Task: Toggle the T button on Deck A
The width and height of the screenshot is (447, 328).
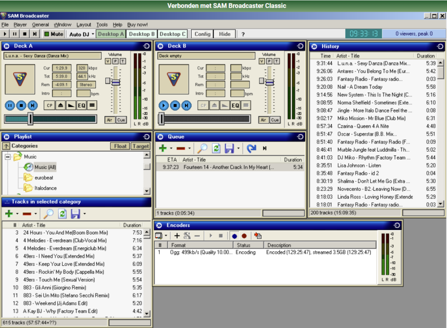Action: (123, 61)
